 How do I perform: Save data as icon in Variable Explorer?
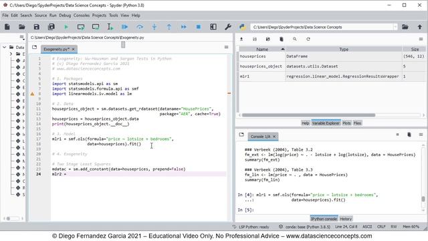click(x=268, y=39)
